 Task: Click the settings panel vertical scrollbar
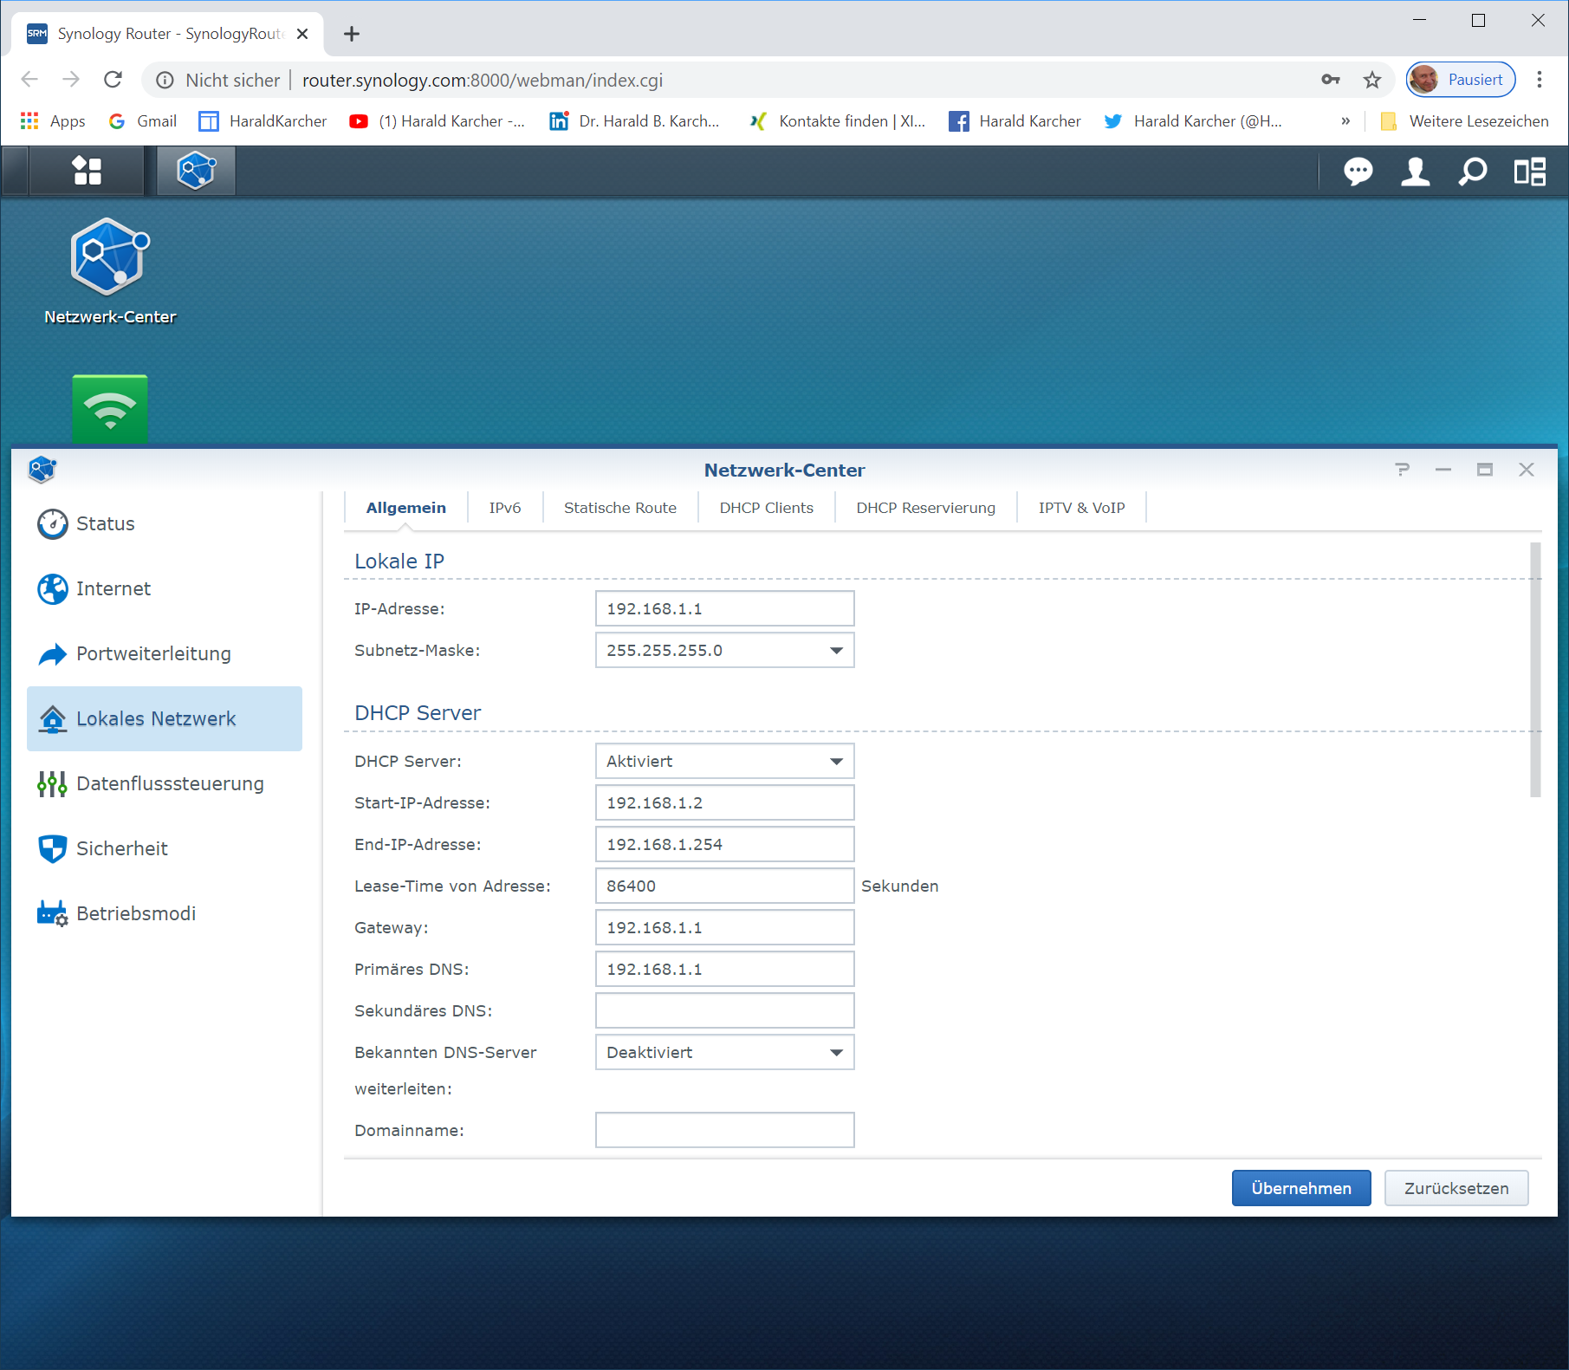(1535, 669)
